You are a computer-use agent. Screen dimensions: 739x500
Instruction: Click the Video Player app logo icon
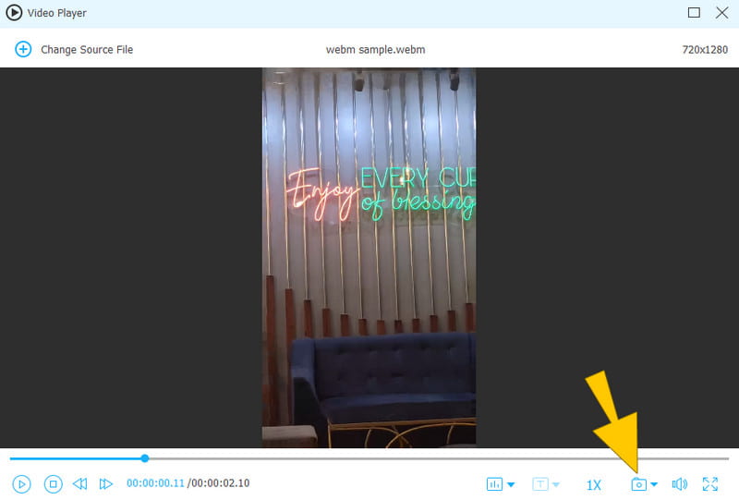pos(14,13)
